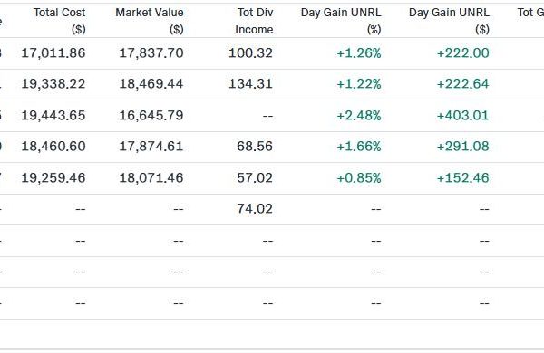This screenshot has width=544, height=353.
Task: Click the +1.26% day gain percentage
Action: (x=359, y=53)
